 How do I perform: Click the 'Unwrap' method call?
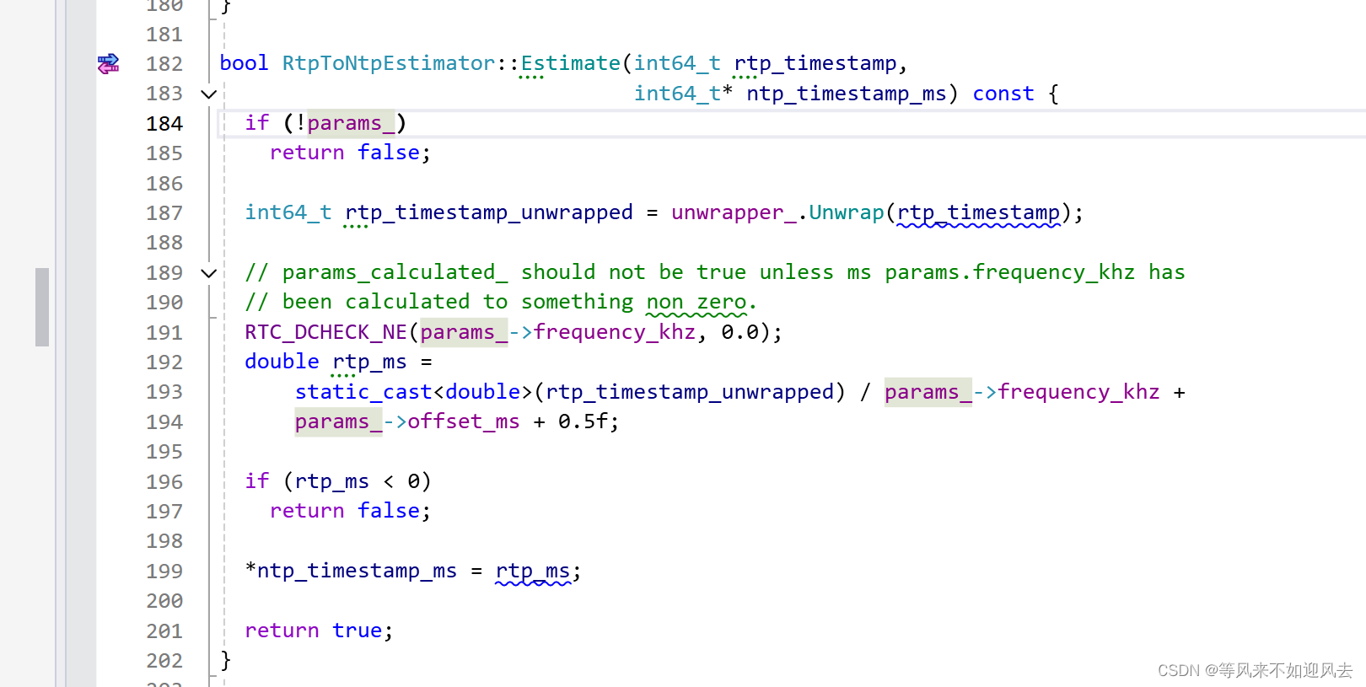[x=847, y=212]
